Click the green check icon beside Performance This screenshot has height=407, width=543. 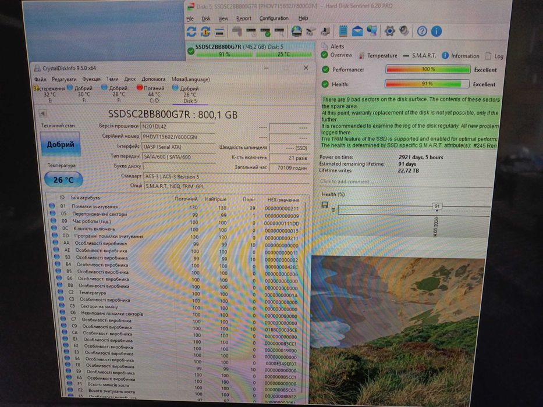(325, 69)
